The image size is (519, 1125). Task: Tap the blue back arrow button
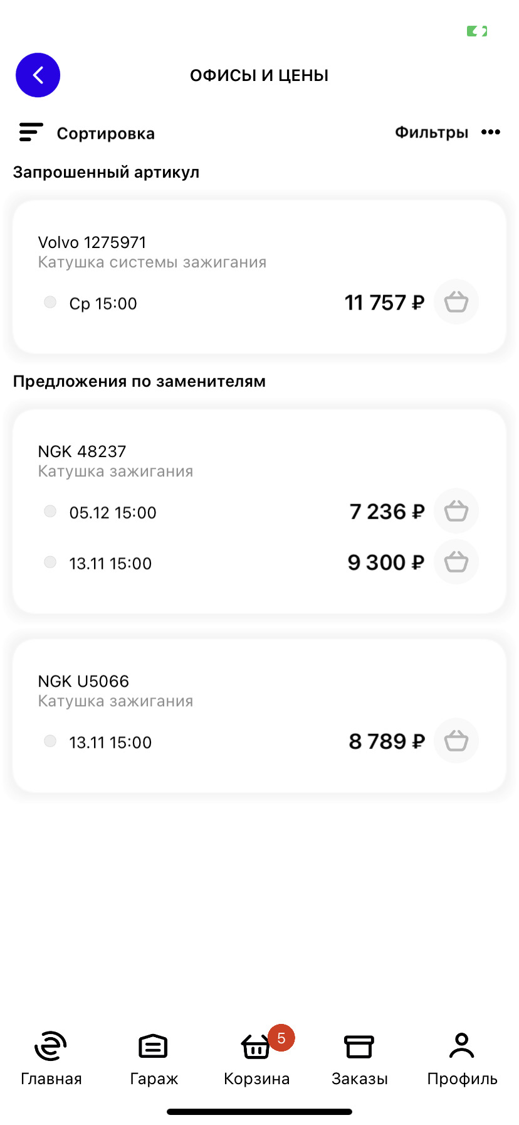pyautogui.click(x=38, y=75)
